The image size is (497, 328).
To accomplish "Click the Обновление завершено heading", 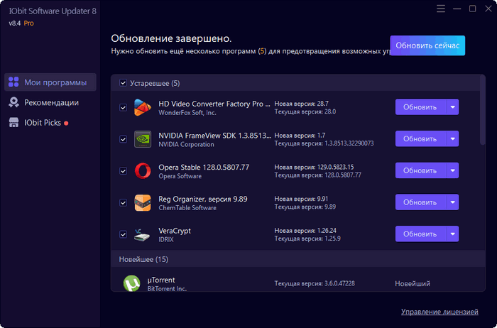I will (x=171, y=38).
